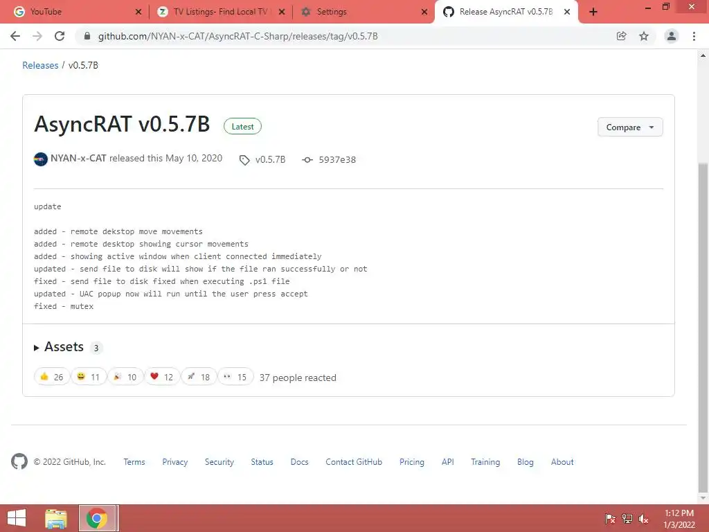Click the GitHub logo in footer
The image size is (709, 532).
19,461
